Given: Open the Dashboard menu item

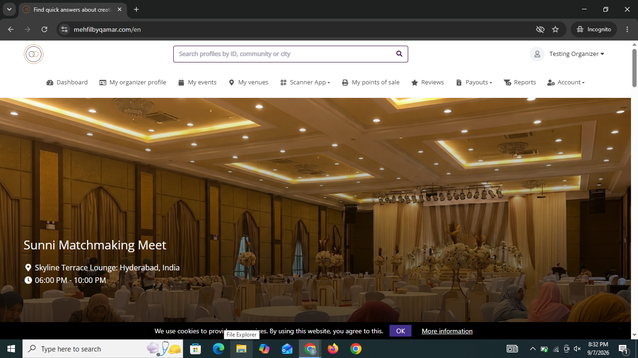Looking at the screenshot, I should pyautogui.click(x=67, y=83).
